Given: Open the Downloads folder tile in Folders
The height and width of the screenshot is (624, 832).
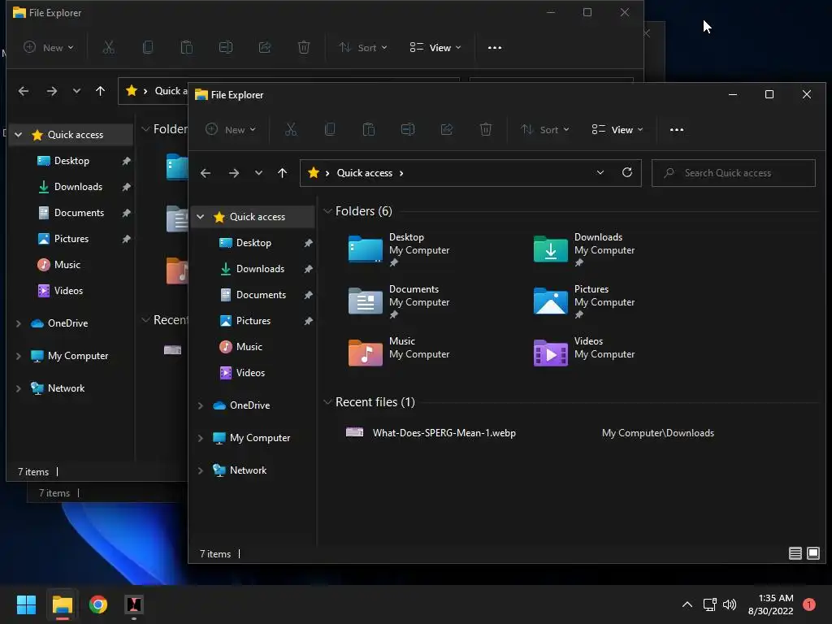Looking at the screenshot, I should point(583,249).
